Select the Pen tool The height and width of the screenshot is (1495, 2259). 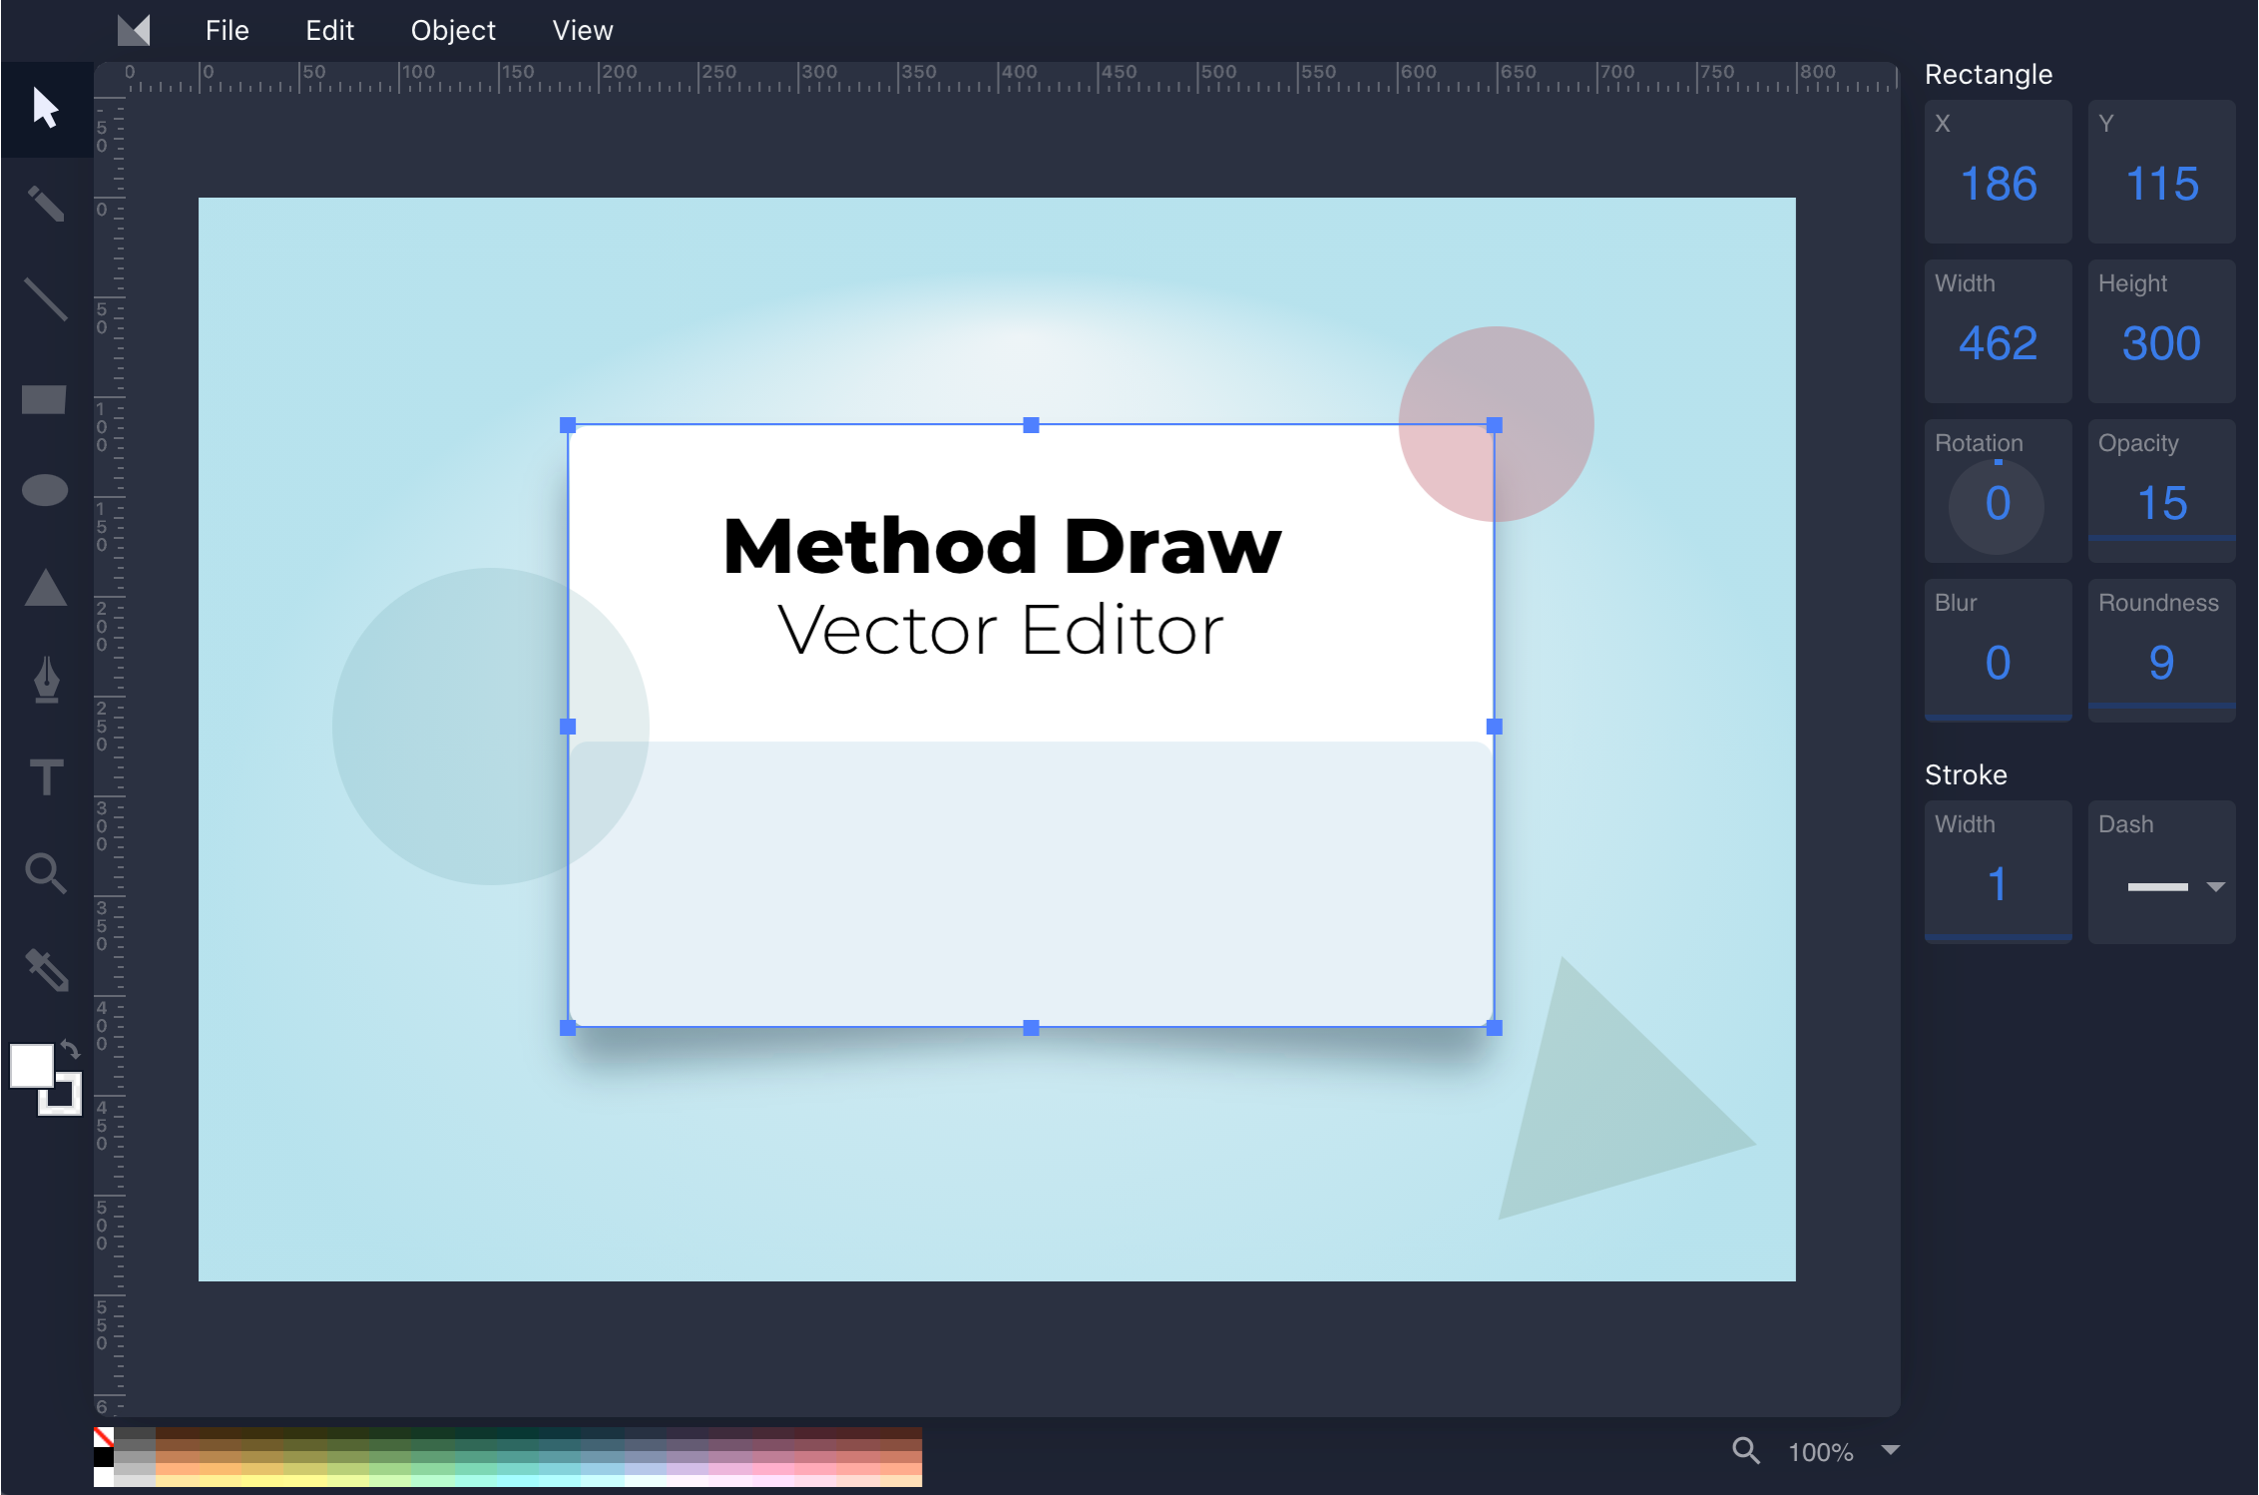(45, 679)
